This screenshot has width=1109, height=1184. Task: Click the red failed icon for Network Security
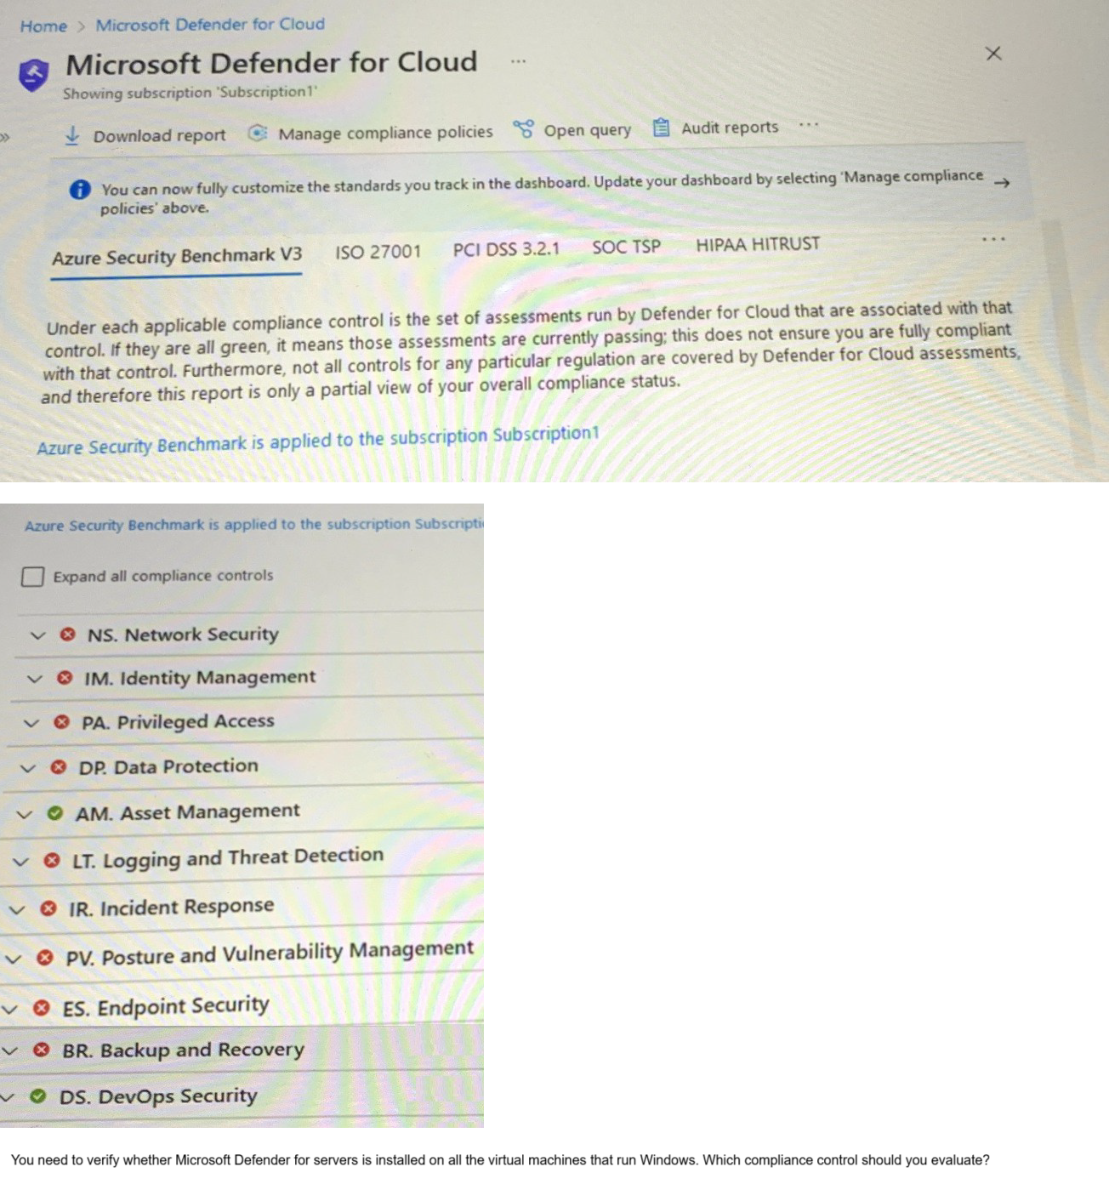point(68,635)
